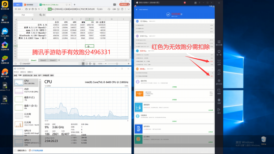Open the 进程 tab in Task Manager
The image size is (274, 154).
15,75
